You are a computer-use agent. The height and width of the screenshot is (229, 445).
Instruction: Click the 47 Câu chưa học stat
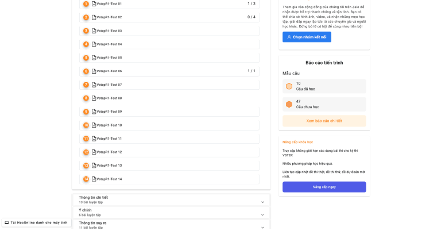(324, 104)
